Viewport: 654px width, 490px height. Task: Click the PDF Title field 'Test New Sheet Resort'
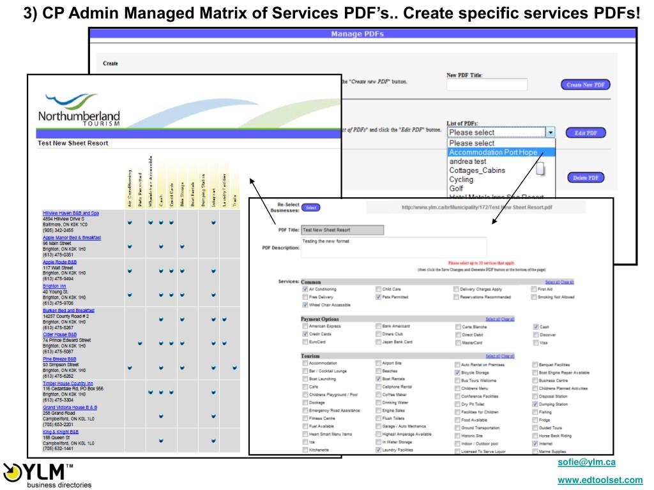[x=342, y=230]
